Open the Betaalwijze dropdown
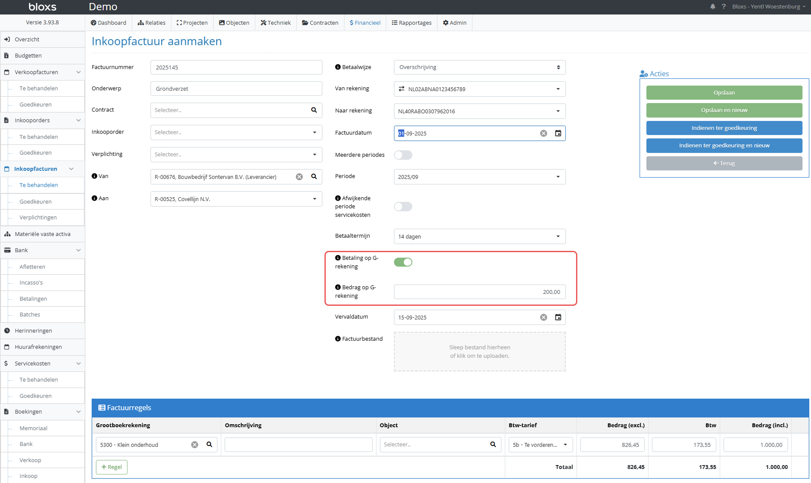This screenshot has height=483, width=811. coord(480,67)
